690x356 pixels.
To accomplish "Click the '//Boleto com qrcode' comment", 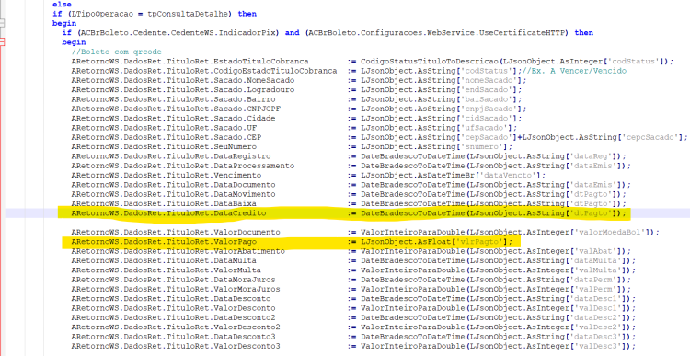I will [117, 52].
